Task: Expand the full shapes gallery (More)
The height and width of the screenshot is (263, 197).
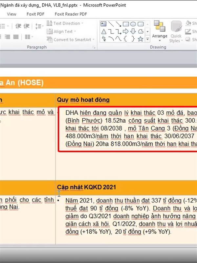Action: [x=147, y=39]
